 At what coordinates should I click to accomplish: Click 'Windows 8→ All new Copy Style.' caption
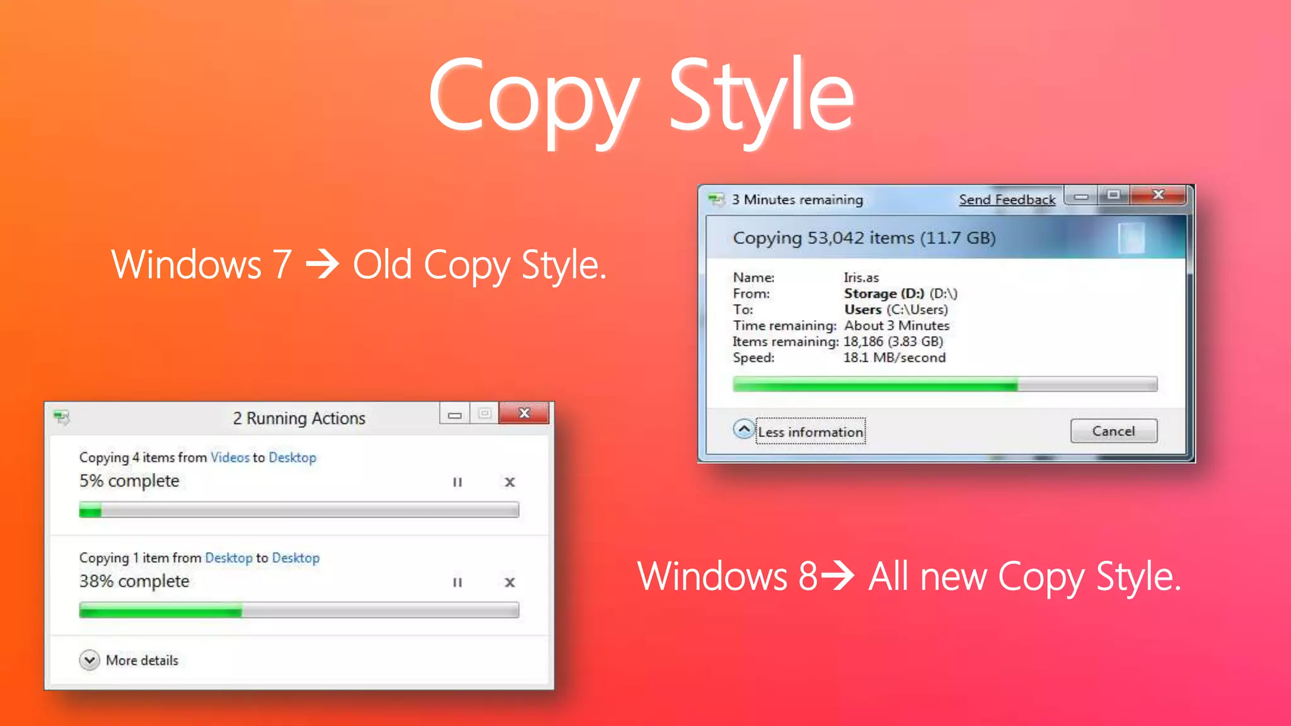pyautogui.click(x=908, y=577)
